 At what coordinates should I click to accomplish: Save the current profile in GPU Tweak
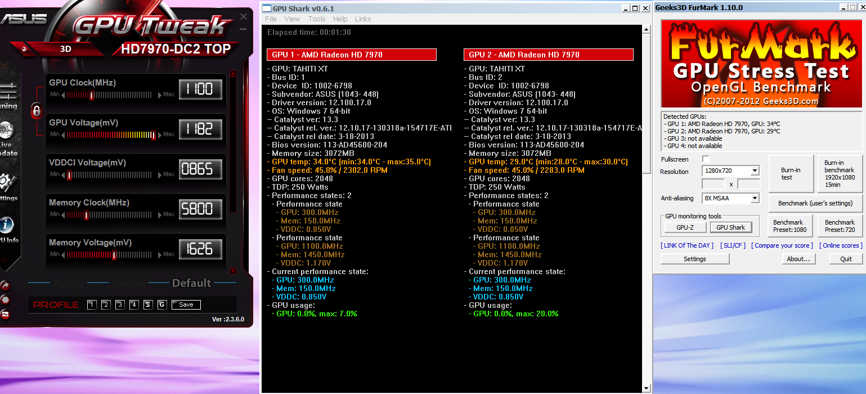click(x=186, y=305)
